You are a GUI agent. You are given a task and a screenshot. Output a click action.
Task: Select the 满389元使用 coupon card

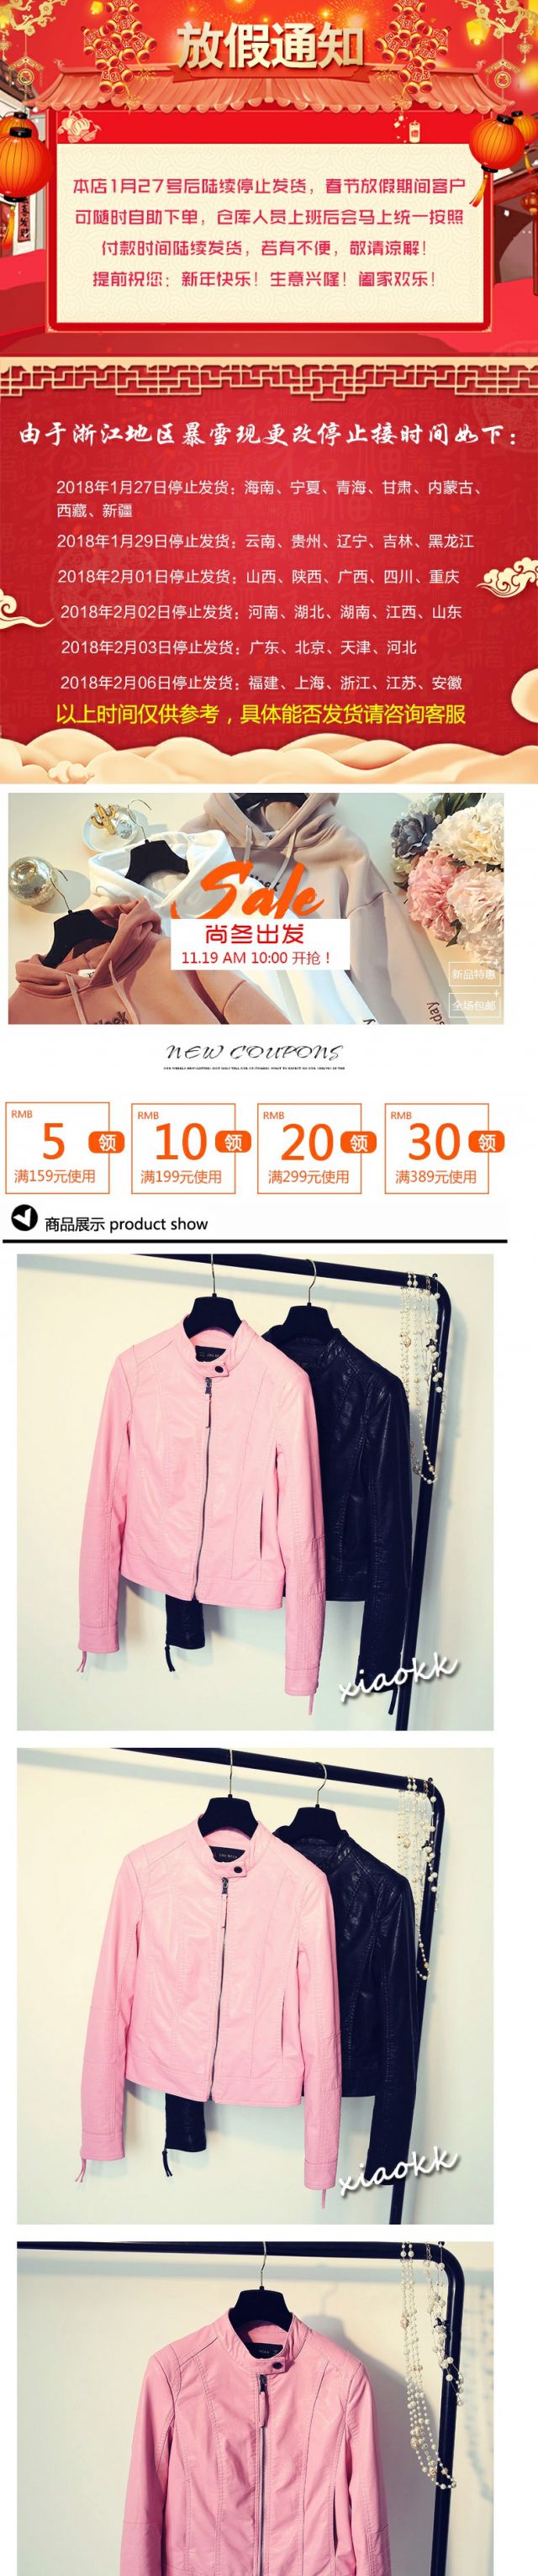click(x=438, y=1147)
